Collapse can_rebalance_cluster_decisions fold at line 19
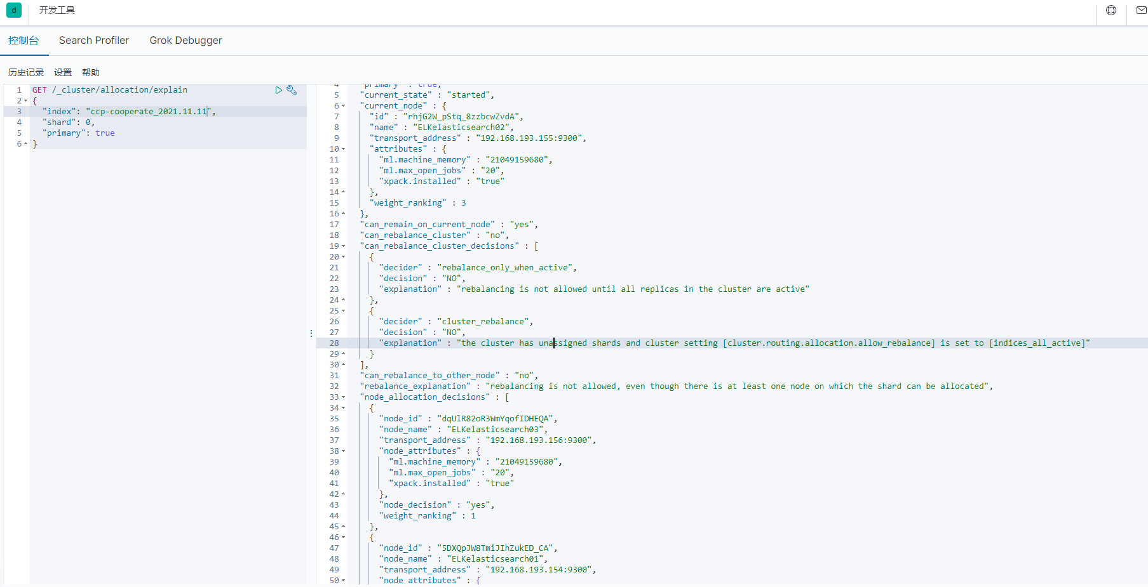 [x=344, y=246]
